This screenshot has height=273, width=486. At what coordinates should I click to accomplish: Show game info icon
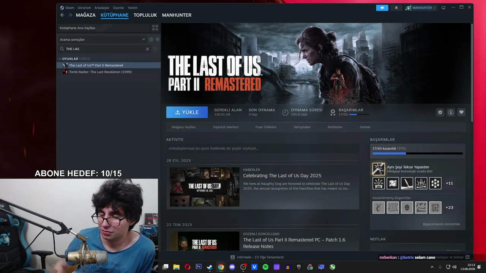coord(451,112)
